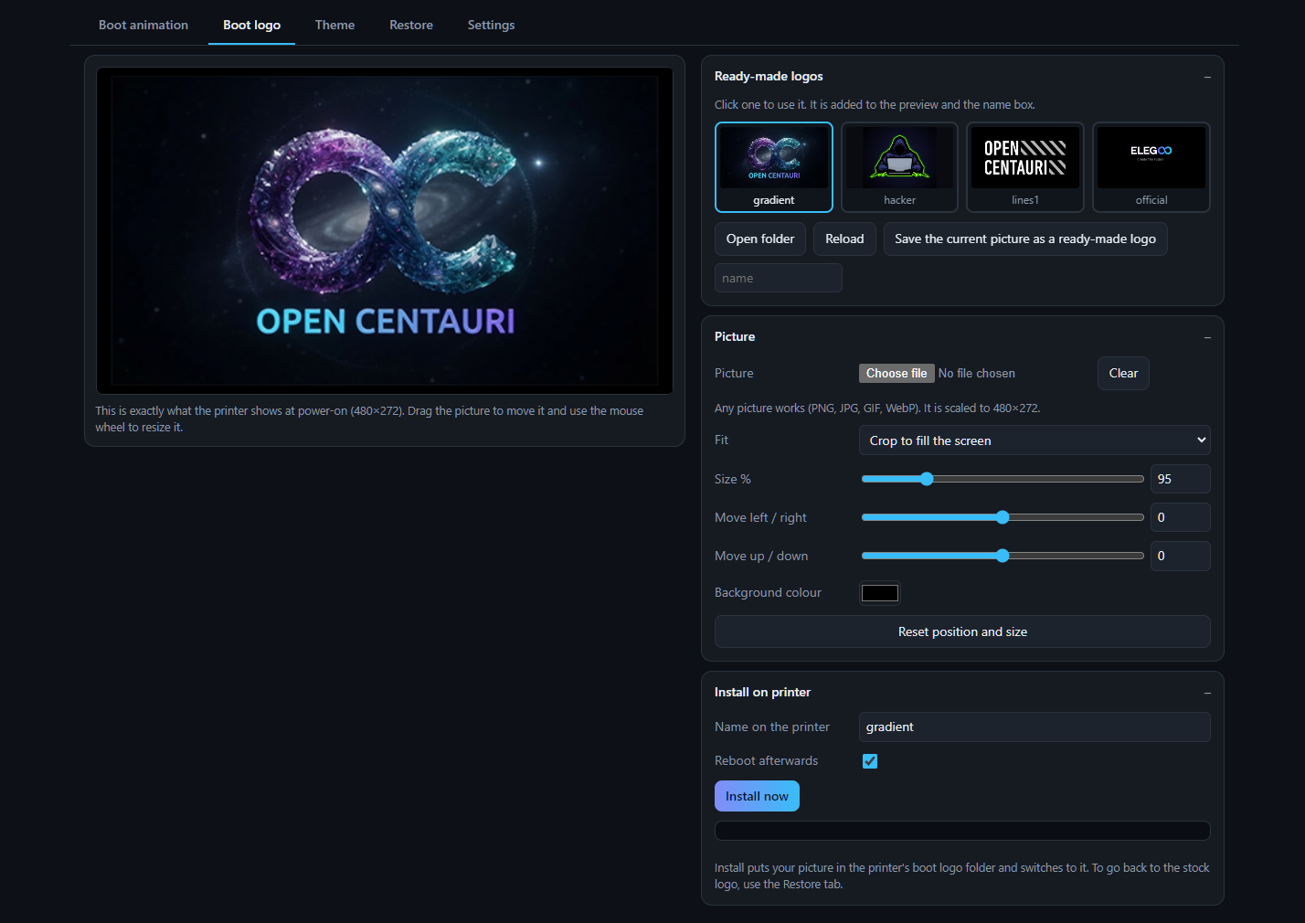
Task: Click the Open folder button
Action: click(x=760, y=239)
